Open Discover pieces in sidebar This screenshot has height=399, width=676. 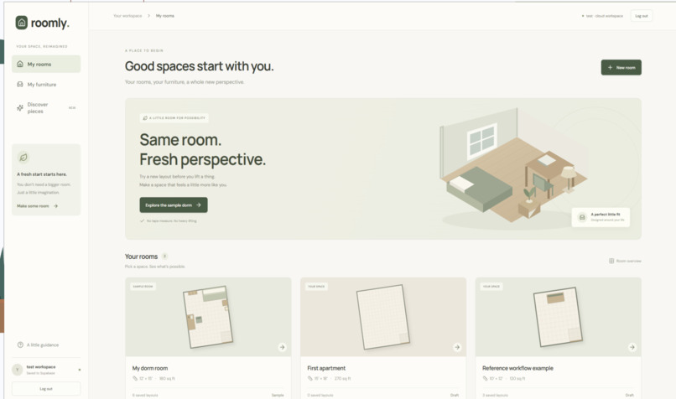pyautogui.click(x=46, y=108)
